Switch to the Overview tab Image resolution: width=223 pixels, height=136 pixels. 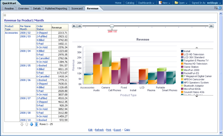pos(23,8)
